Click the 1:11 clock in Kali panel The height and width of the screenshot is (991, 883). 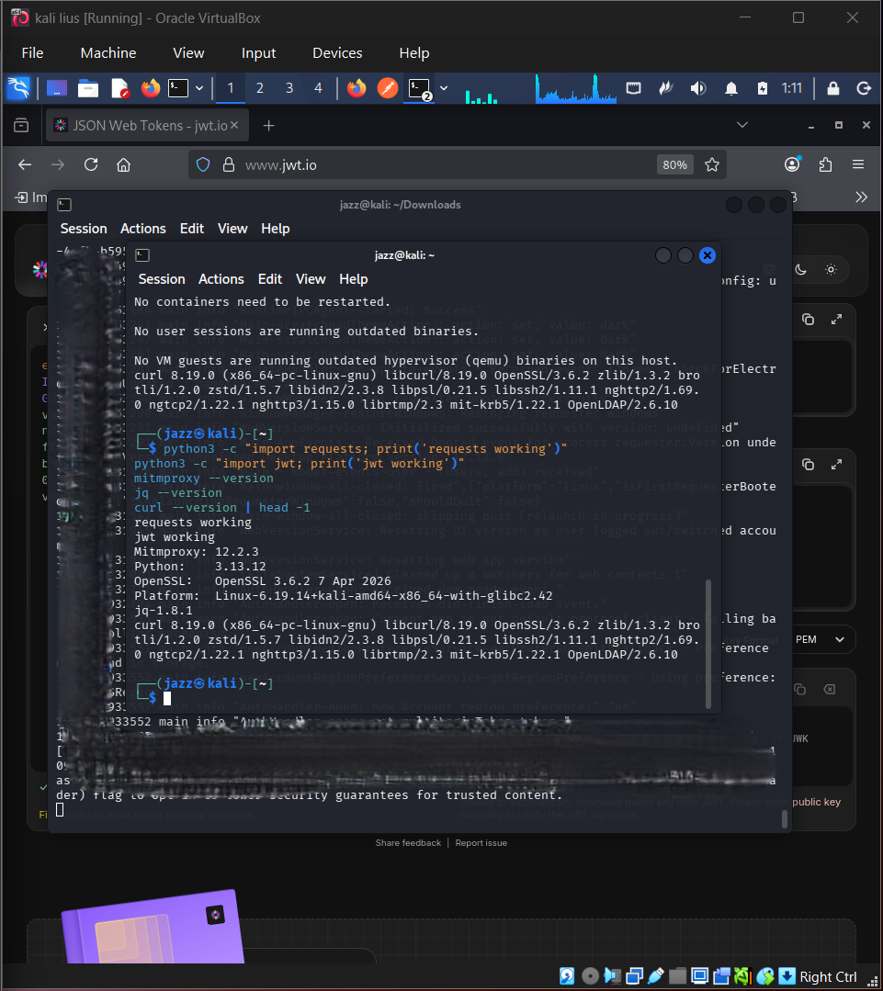pyautogui.click(x=791, y=88)
